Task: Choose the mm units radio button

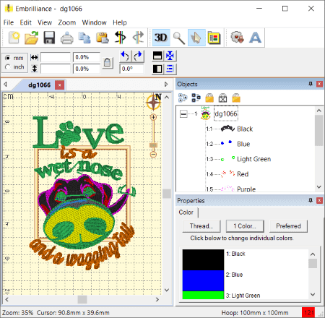Action: click(x=8, y=58)
